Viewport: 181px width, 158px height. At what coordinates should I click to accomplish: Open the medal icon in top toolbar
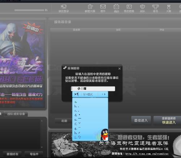[x=169, y=7]
